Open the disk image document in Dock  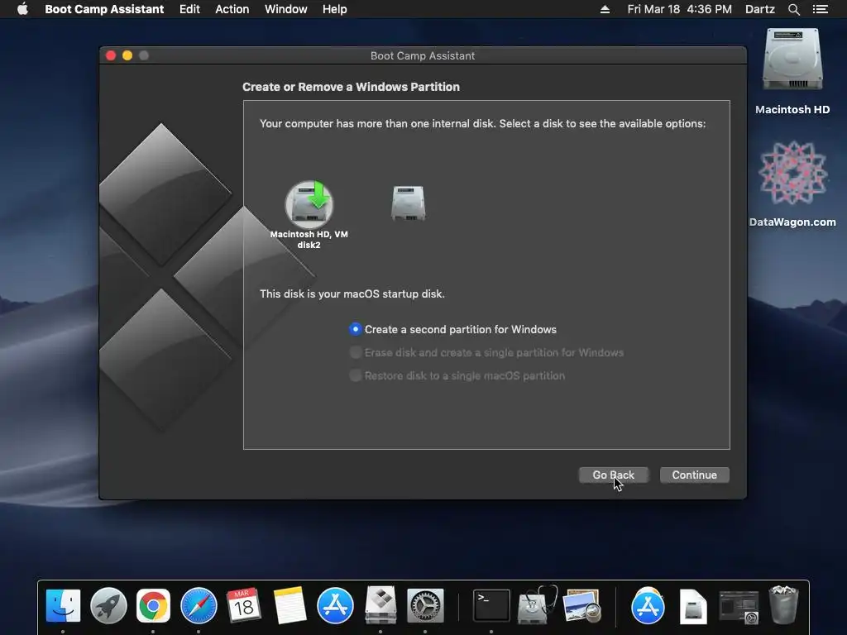[x=693, y=606]
